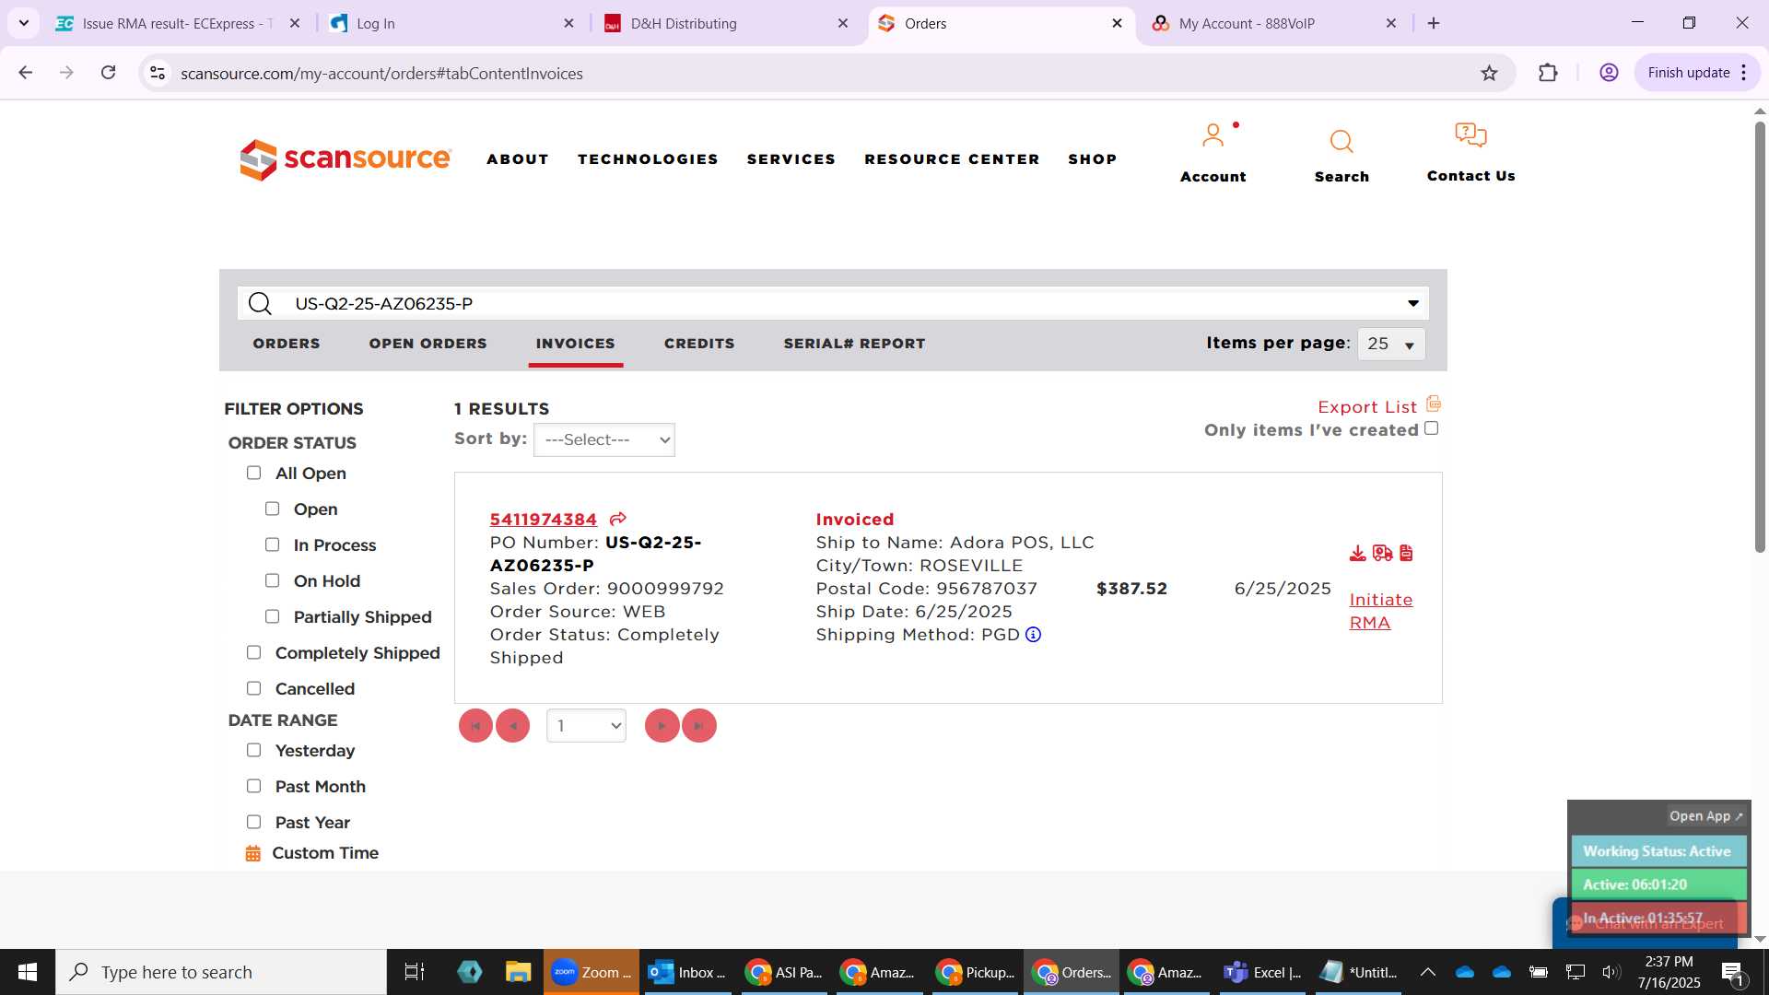The width and height of the screenshot is (1769, 995).
Task: Go to last results page
Action: click(699, 726)
